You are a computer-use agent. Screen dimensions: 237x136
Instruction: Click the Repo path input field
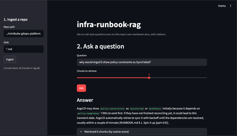point(24,33)
